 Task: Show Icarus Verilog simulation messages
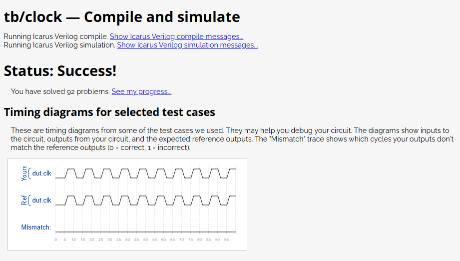[187, 45]
